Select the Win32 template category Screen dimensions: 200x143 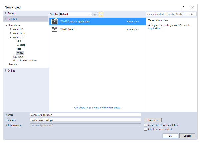[20, 53]
